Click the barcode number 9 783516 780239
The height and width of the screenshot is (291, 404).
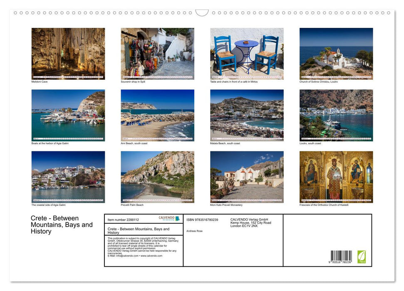tap(340, 262)
